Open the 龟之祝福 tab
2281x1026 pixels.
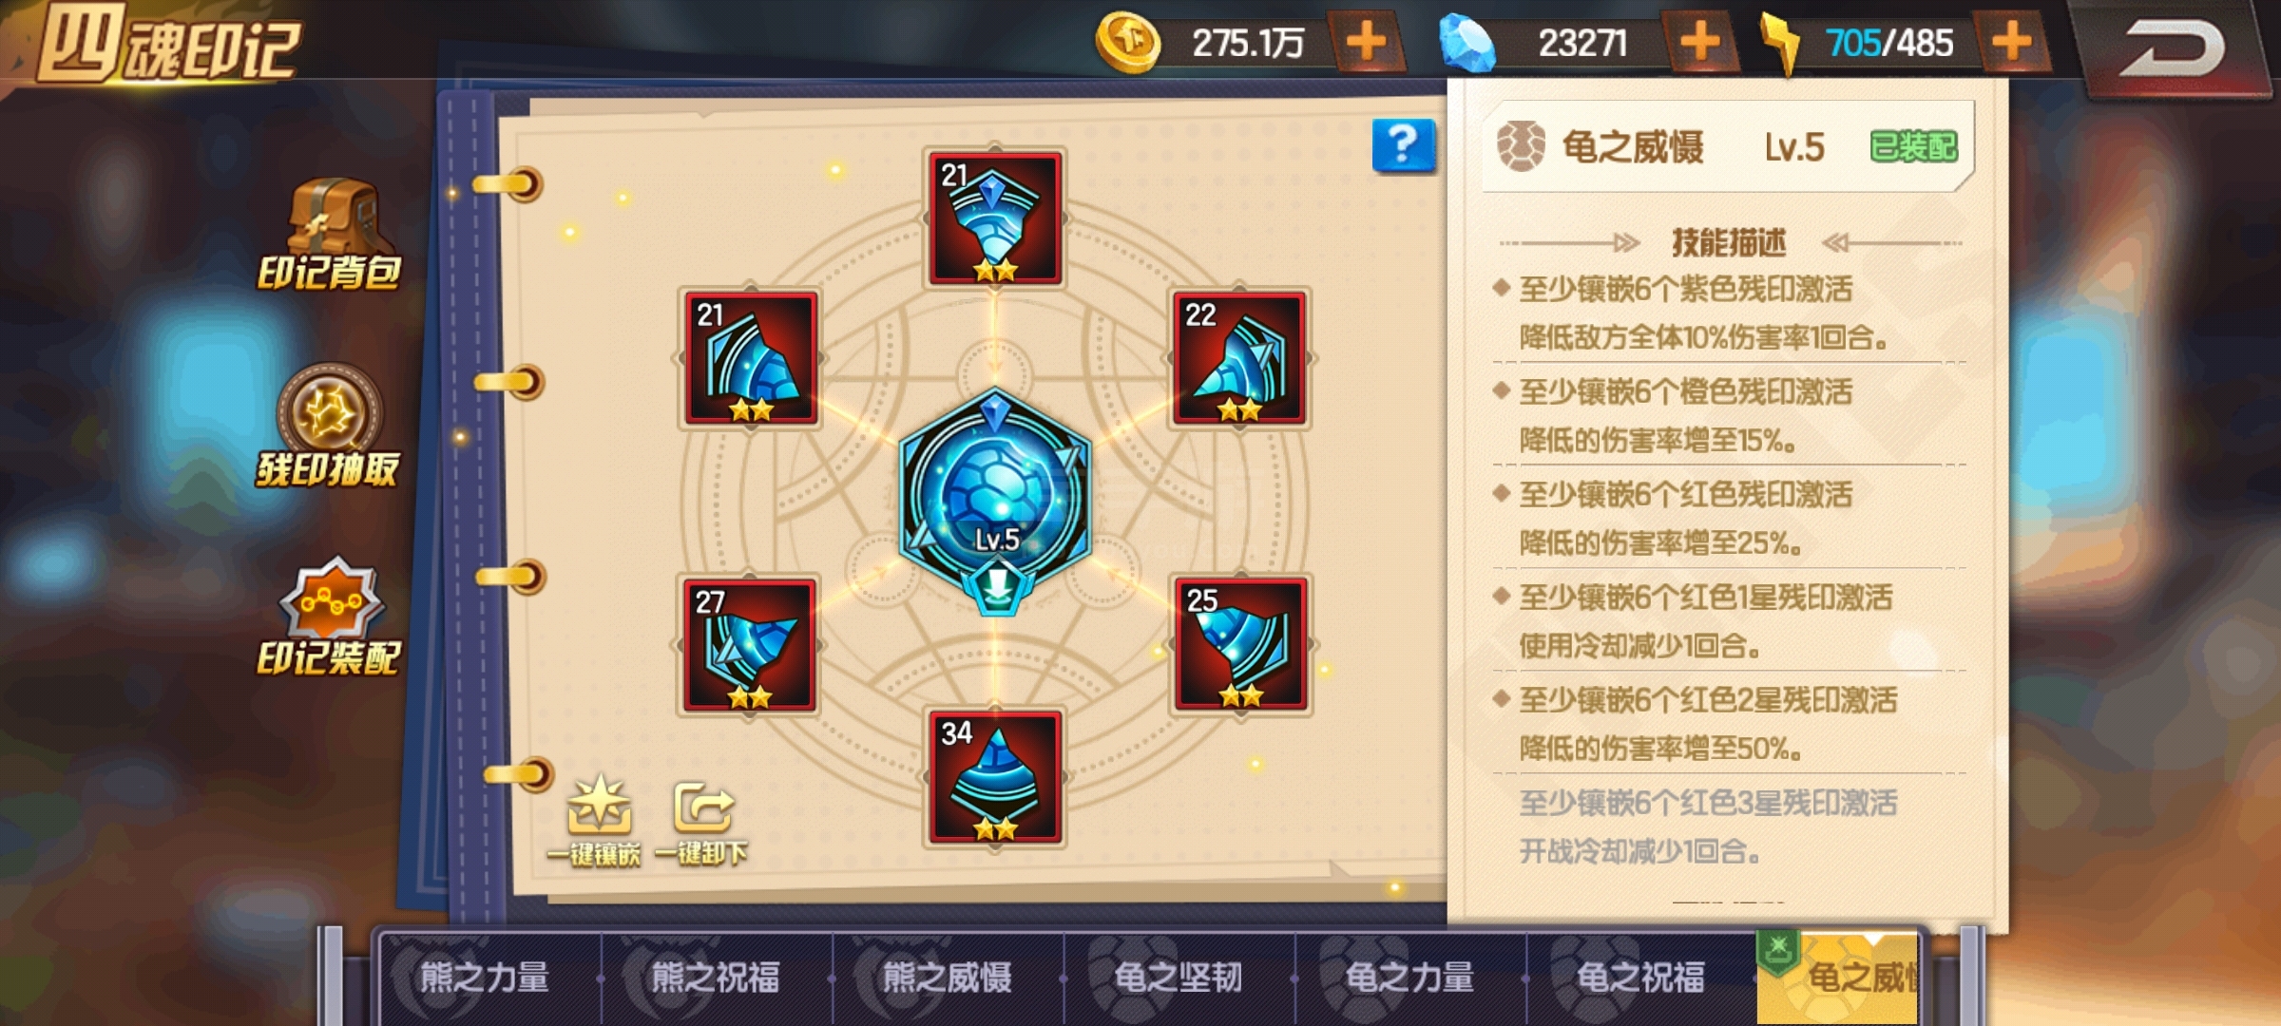click(x=1640, y=978)
